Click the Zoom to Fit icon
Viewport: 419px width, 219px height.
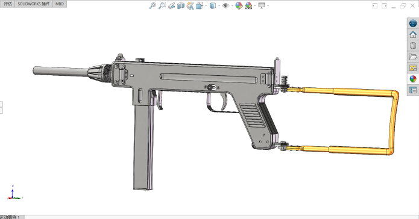[x=153, y=5]
